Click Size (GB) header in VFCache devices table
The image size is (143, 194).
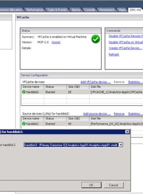point(78,87)
